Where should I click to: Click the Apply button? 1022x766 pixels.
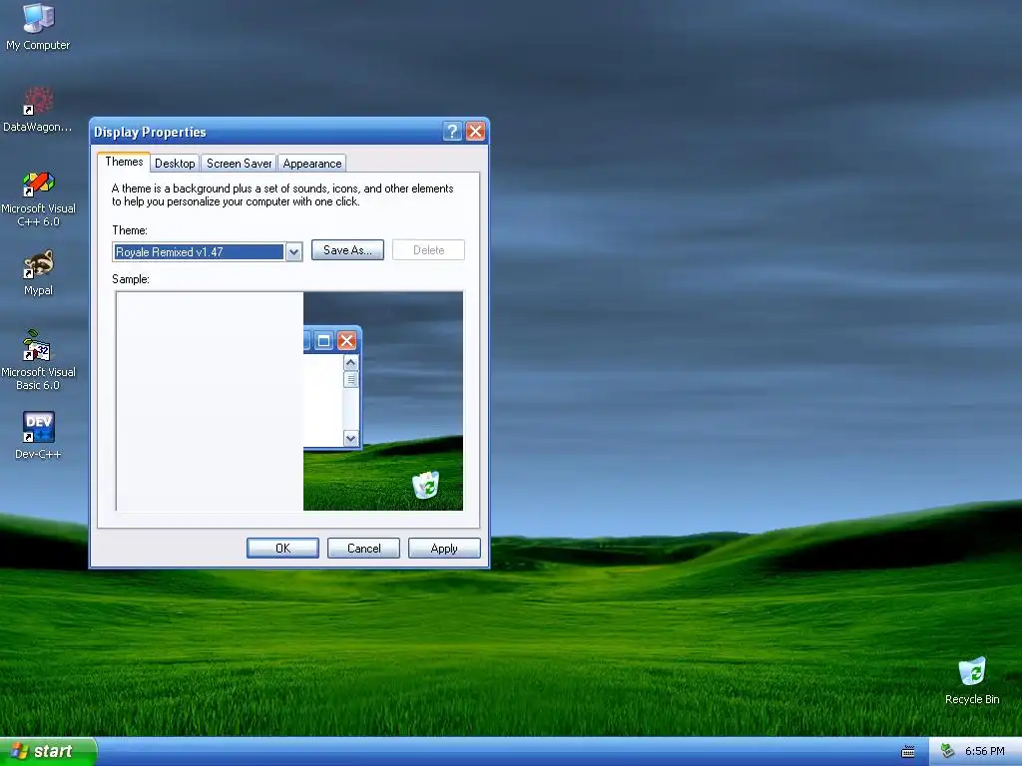click(x=444, y=549)
